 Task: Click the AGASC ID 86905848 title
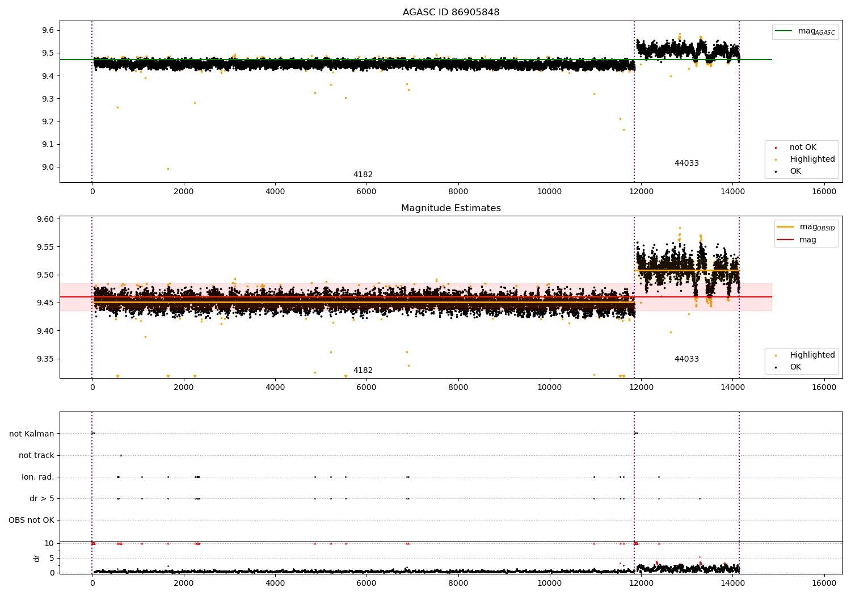[451, 12]
